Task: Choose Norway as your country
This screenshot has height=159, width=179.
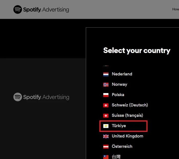Action: pos(119,84)
